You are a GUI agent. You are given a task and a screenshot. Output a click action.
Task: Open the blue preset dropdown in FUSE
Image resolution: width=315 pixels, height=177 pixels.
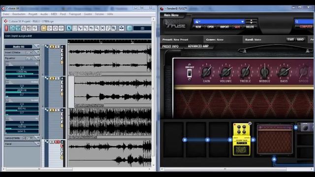point(219,22)
